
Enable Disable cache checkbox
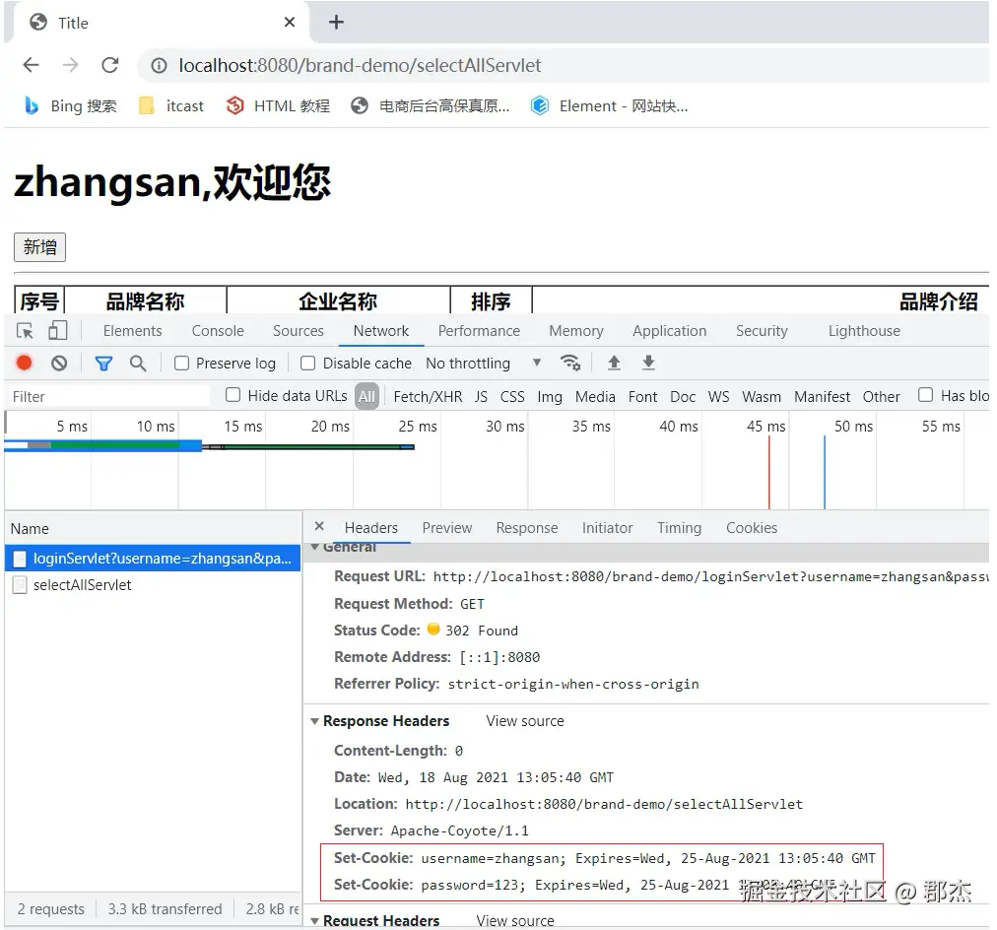307,363
